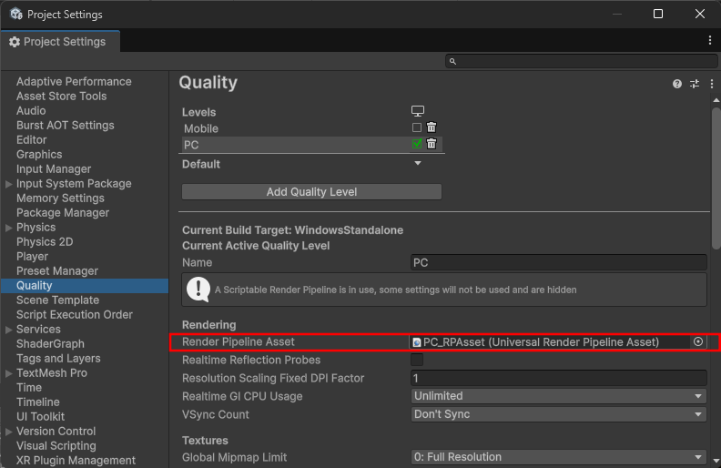Expand the Input System Package category
721x468 pixels.
click(x=9, y=184)
